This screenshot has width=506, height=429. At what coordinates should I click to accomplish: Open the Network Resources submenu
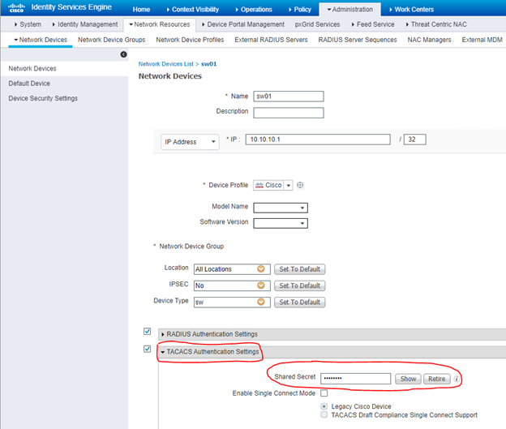160,24
